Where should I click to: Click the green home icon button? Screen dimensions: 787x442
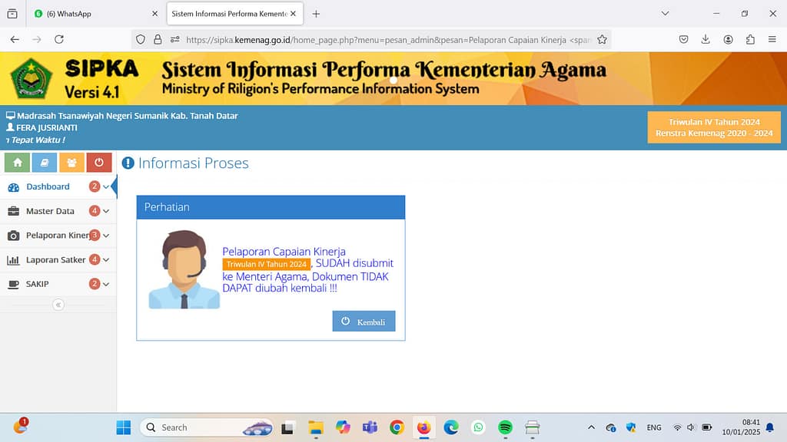point(17,163)
